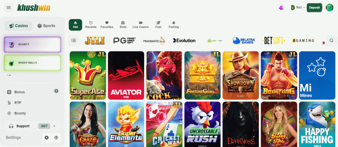
Task: Open the Crazy Time game
Action: point(88,124)
